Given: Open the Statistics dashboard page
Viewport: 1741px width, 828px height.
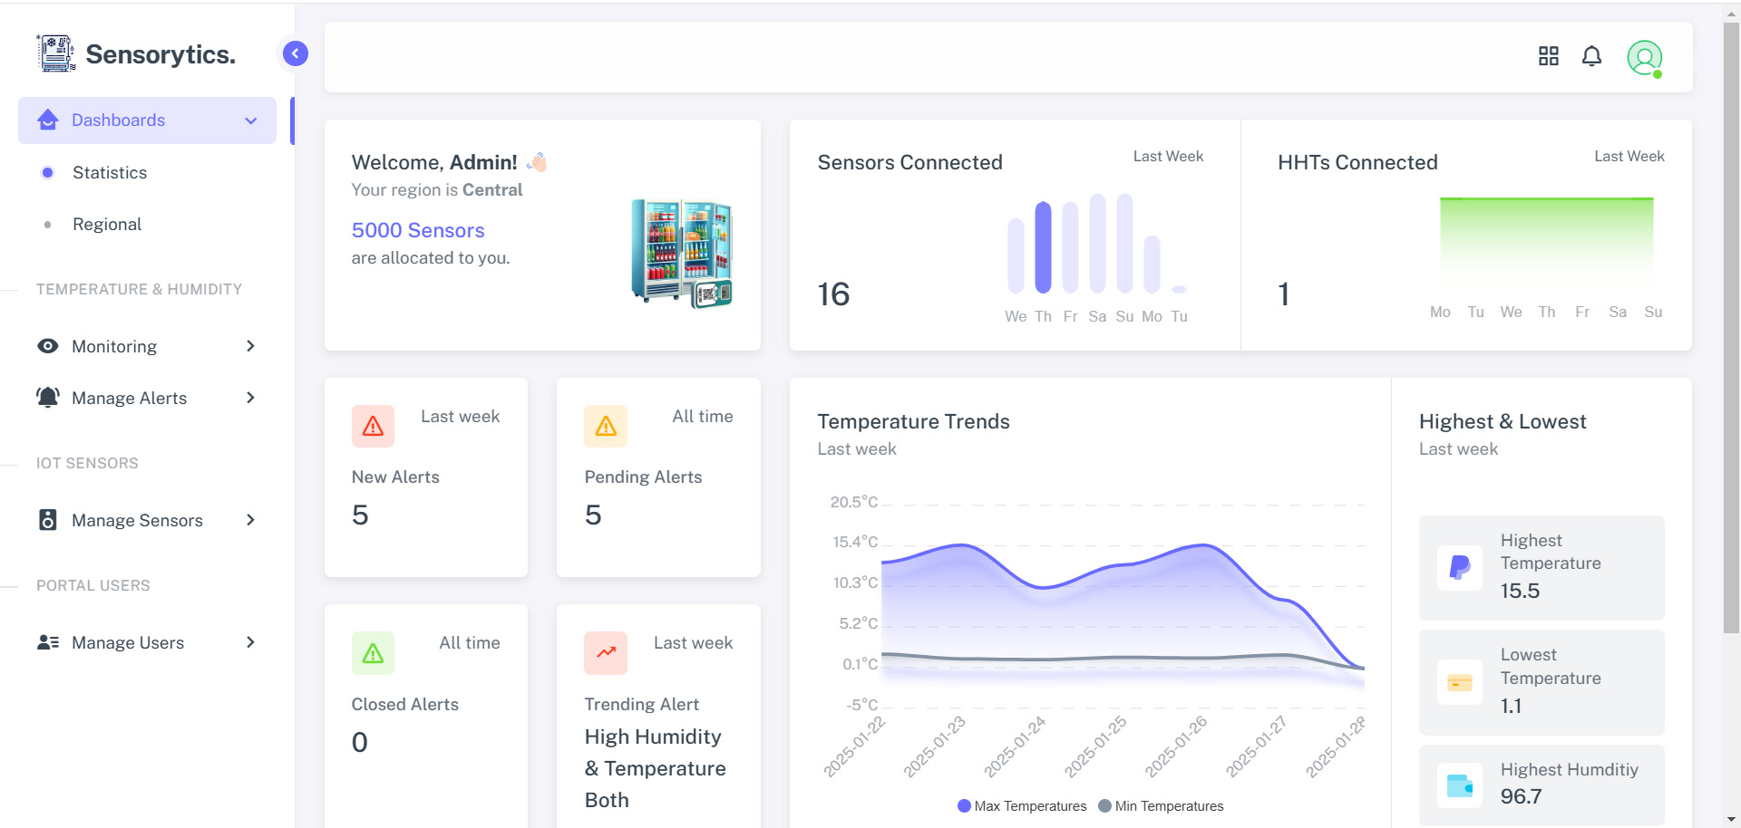Looking at the screenshot, I should tap(110, 172).
